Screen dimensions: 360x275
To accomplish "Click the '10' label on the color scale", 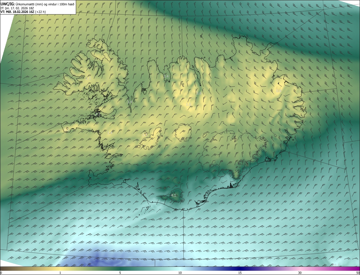I will [180, 273].
